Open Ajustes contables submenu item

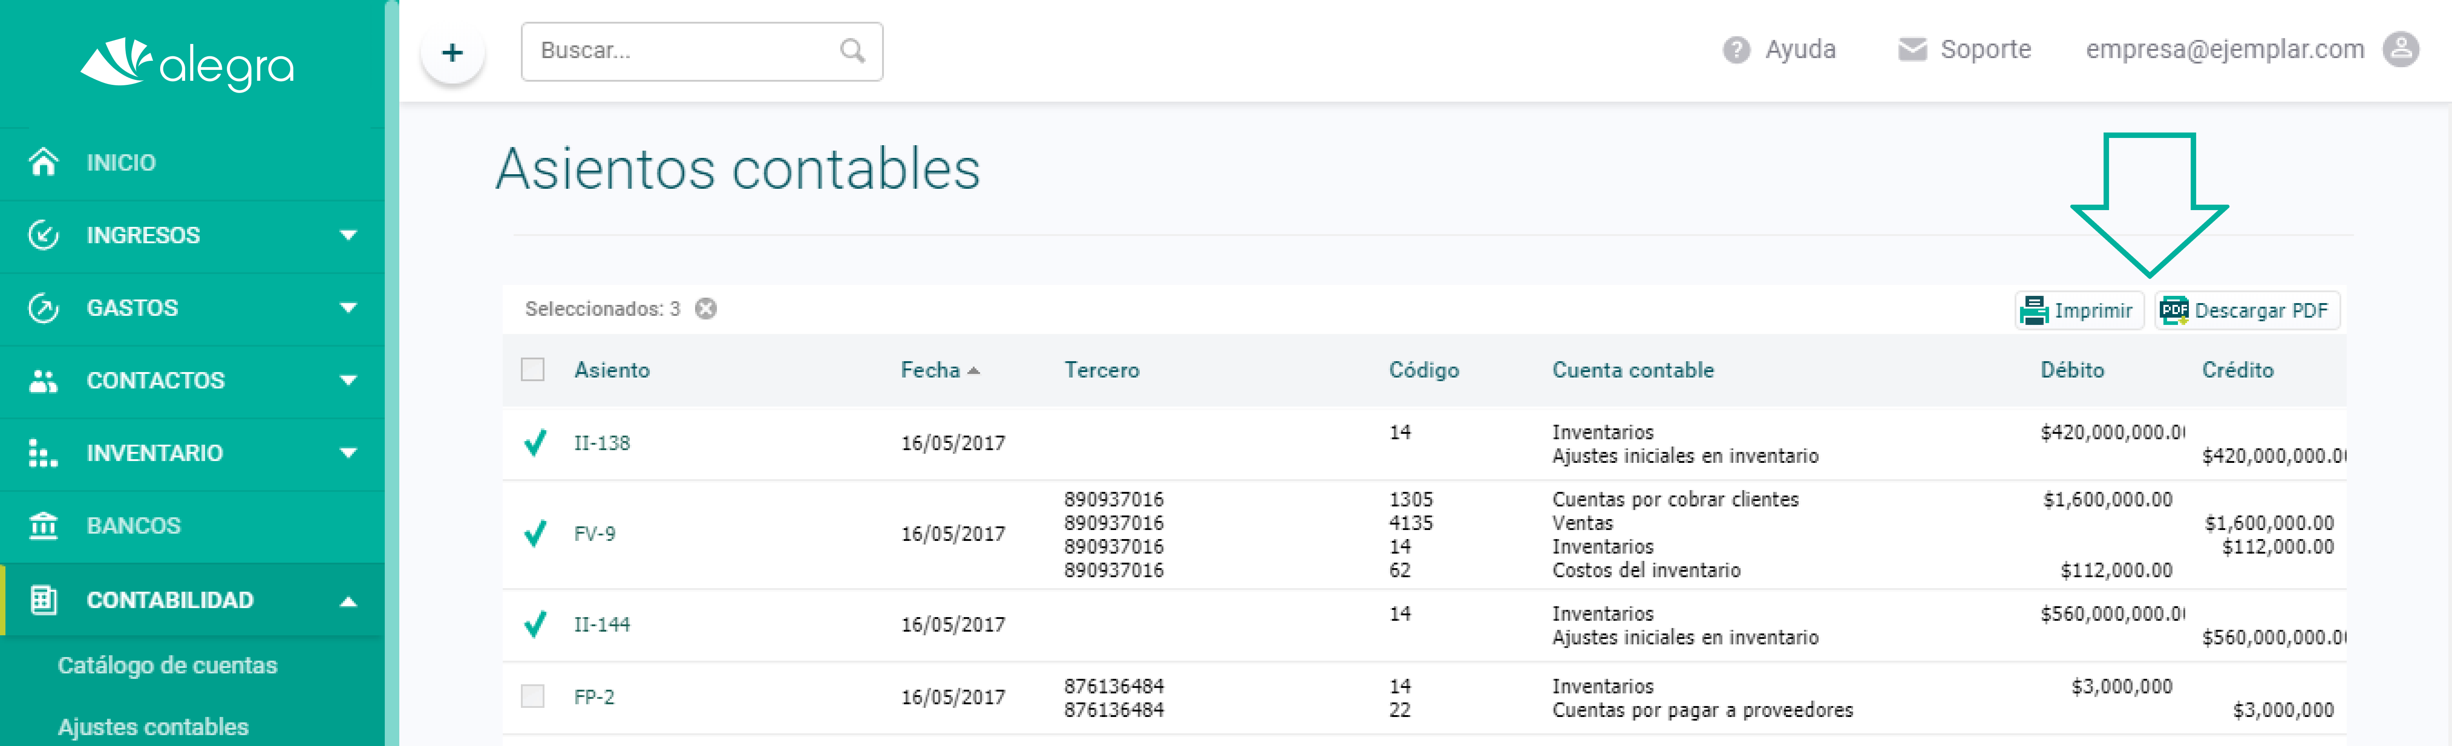point(153,727)
